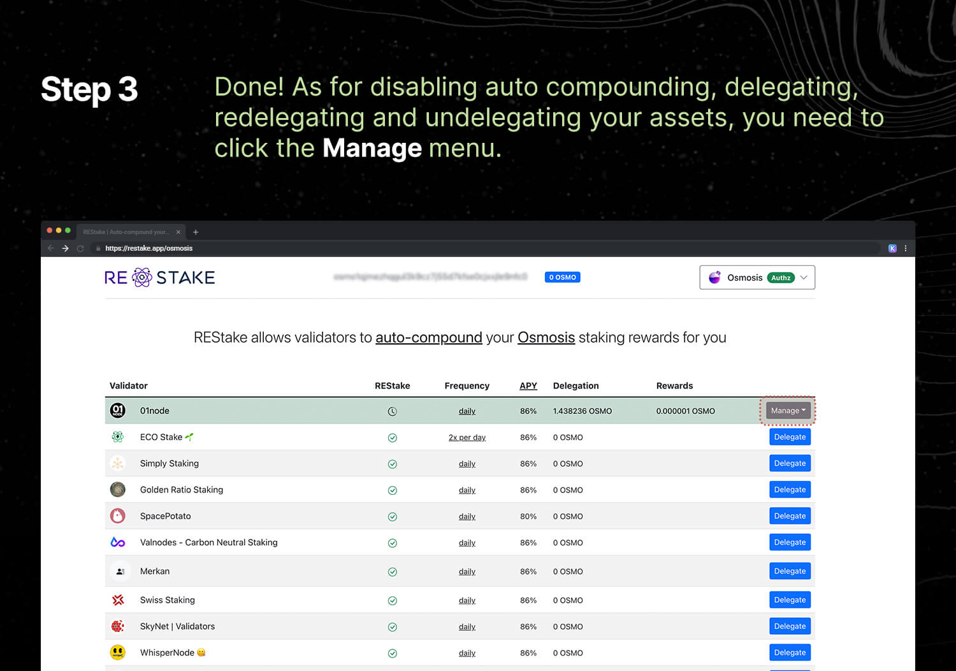Viewport: 956px width, 671px height.
Task: Delegate to SpacePotato validator
Action: (x=790, y=515)
